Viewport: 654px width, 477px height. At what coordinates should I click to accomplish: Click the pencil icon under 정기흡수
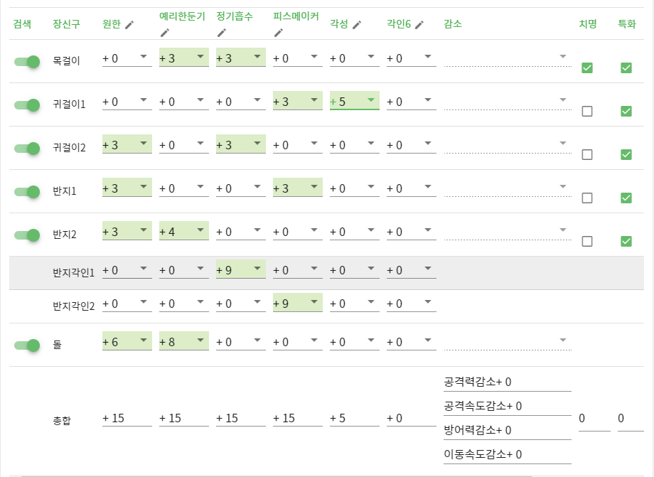pos(222,32)
